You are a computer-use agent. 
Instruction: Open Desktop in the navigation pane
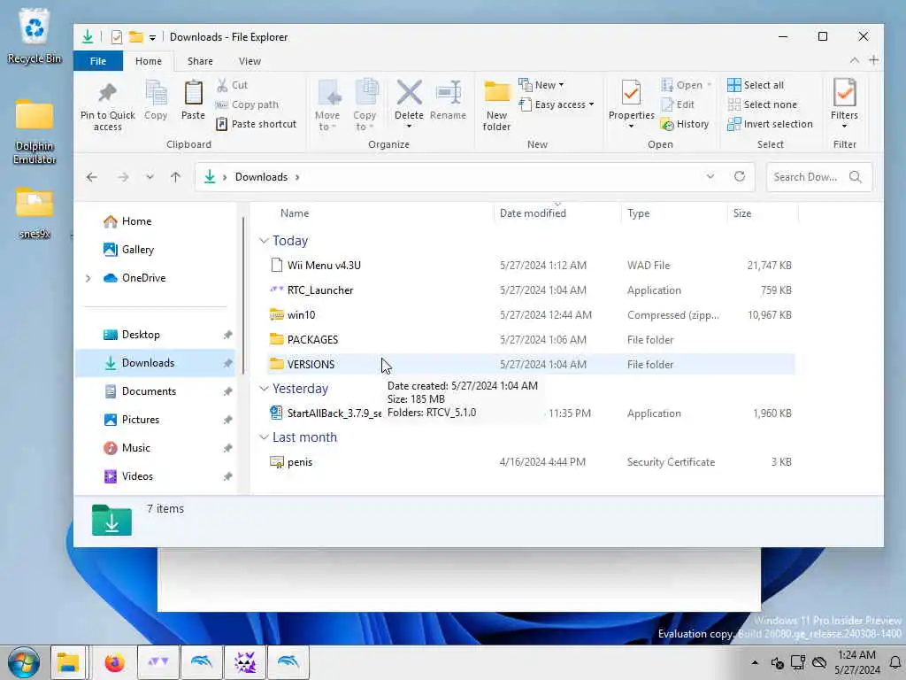point(141,335)
